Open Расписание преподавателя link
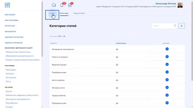 click(18, 99)
